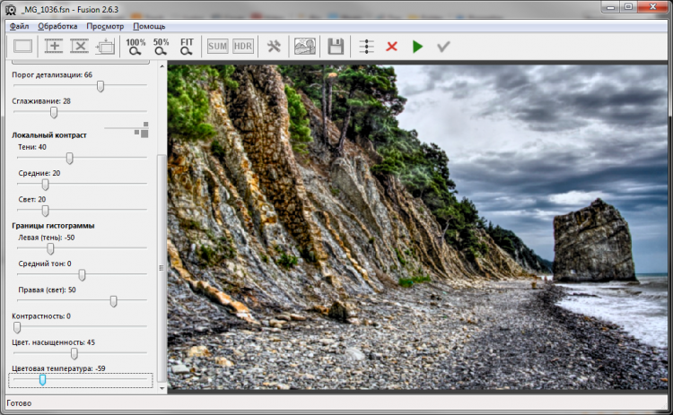Click the Границы гистограммы heading
The height and width of the screenshot is (415, 673).
tap(53, 226)
